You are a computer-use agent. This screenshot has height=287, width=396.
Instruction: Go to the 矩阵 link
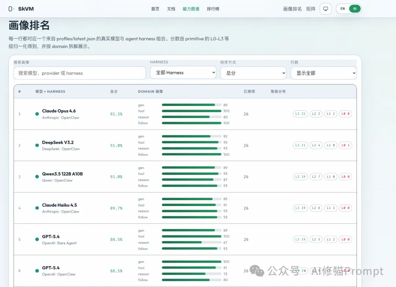click(x=311, y=9)
